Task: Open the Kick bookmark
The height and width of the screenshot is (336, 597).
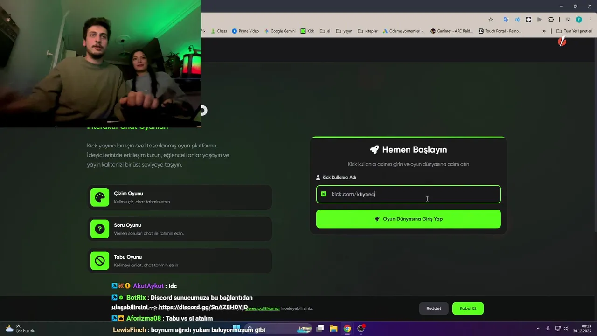Action: pos(307,31)
